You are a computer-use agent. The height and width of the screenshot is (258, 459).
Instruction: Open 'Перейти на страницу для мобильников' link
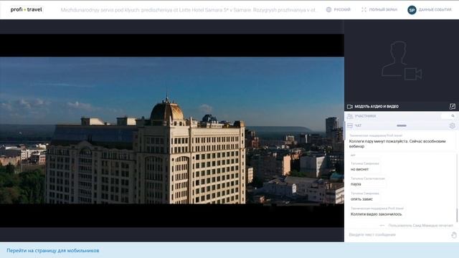click(x=52, y=250)
